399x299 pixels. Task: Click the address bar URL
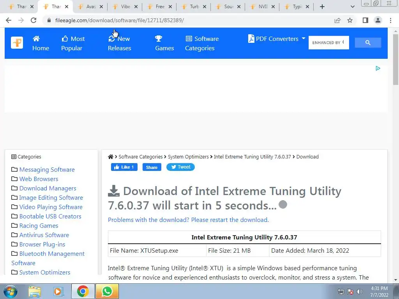click(119, 20)
